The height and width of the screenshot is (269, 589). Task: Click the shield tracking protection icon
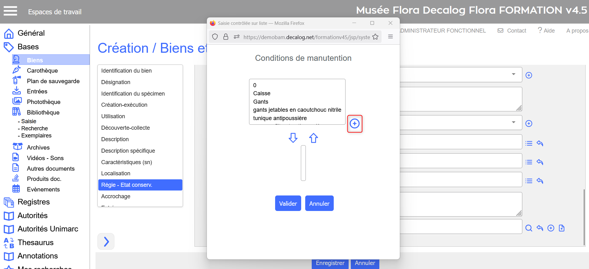point(215,37)
